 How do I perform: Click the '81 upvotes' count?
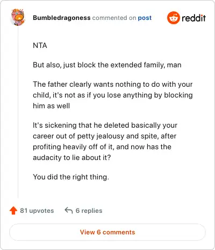(37, 211)
